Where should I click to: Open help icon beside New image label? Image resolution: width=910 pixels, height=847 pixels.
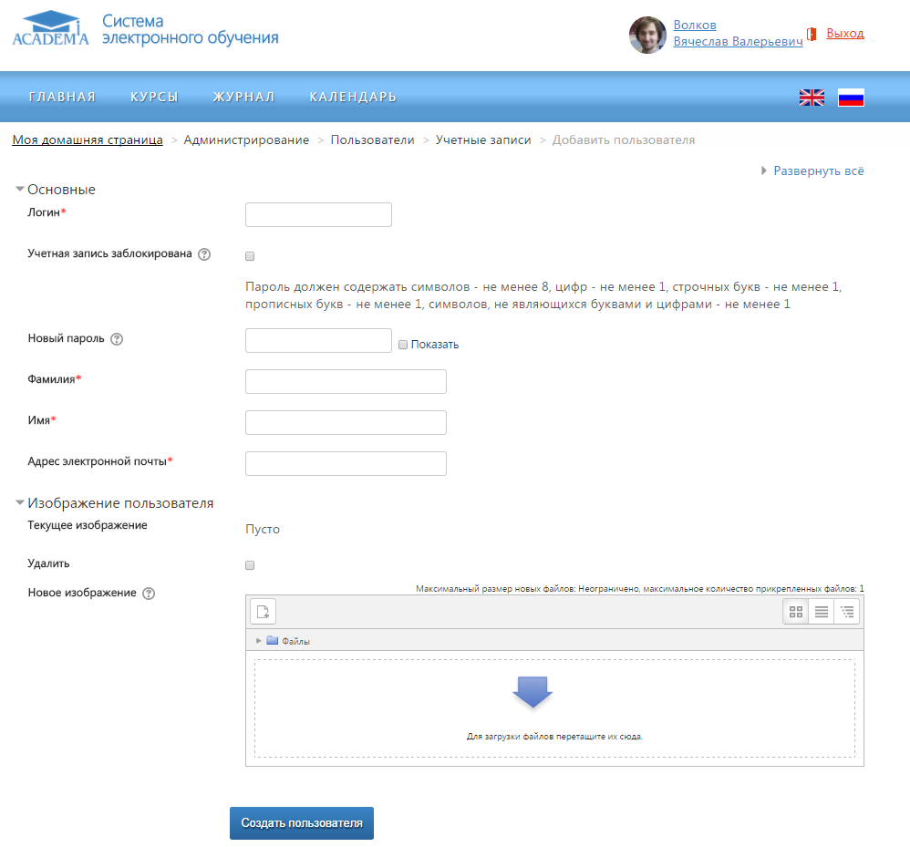click(149, 594)
